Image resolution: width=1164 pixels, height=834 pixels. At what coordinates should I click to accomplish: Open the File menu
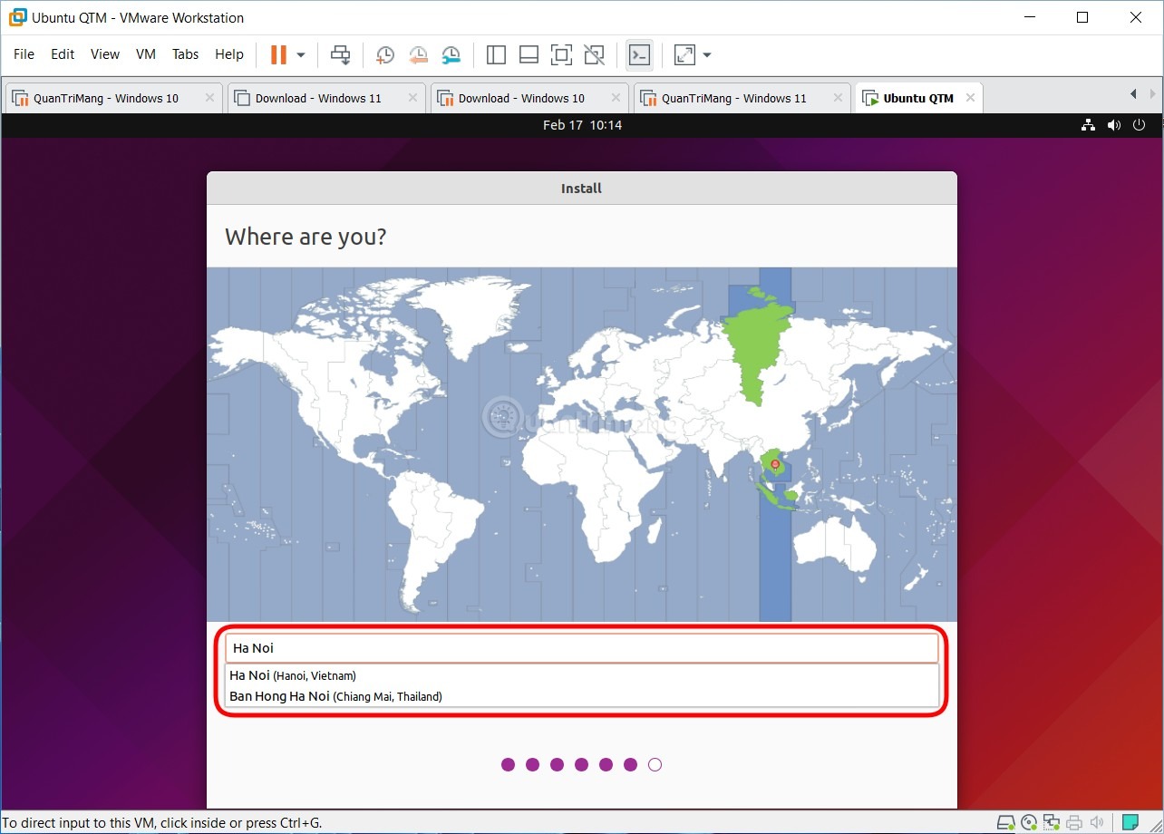click(24, 54)
